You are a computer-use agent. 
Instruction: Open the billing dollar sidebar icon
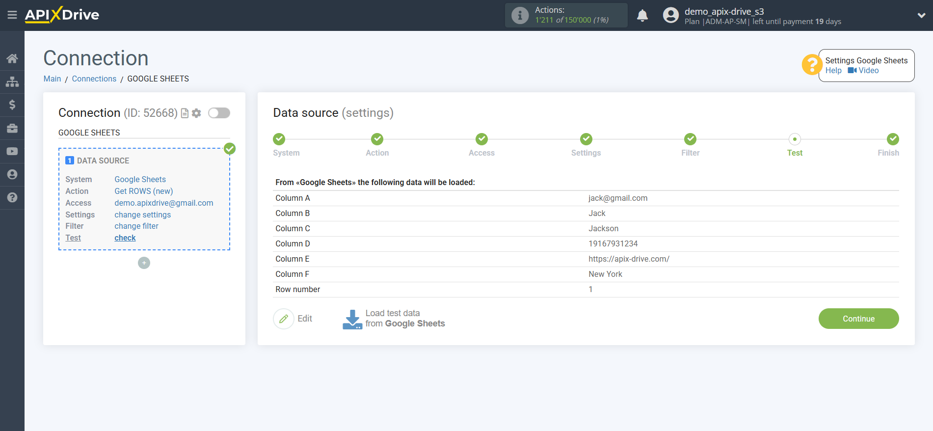point(12,105)
